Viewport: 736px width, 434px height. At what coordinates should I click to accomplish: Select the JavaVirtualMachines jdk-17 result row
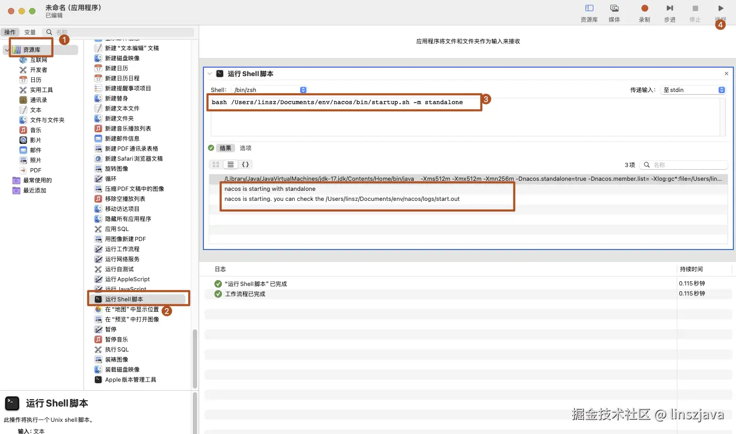468,179
